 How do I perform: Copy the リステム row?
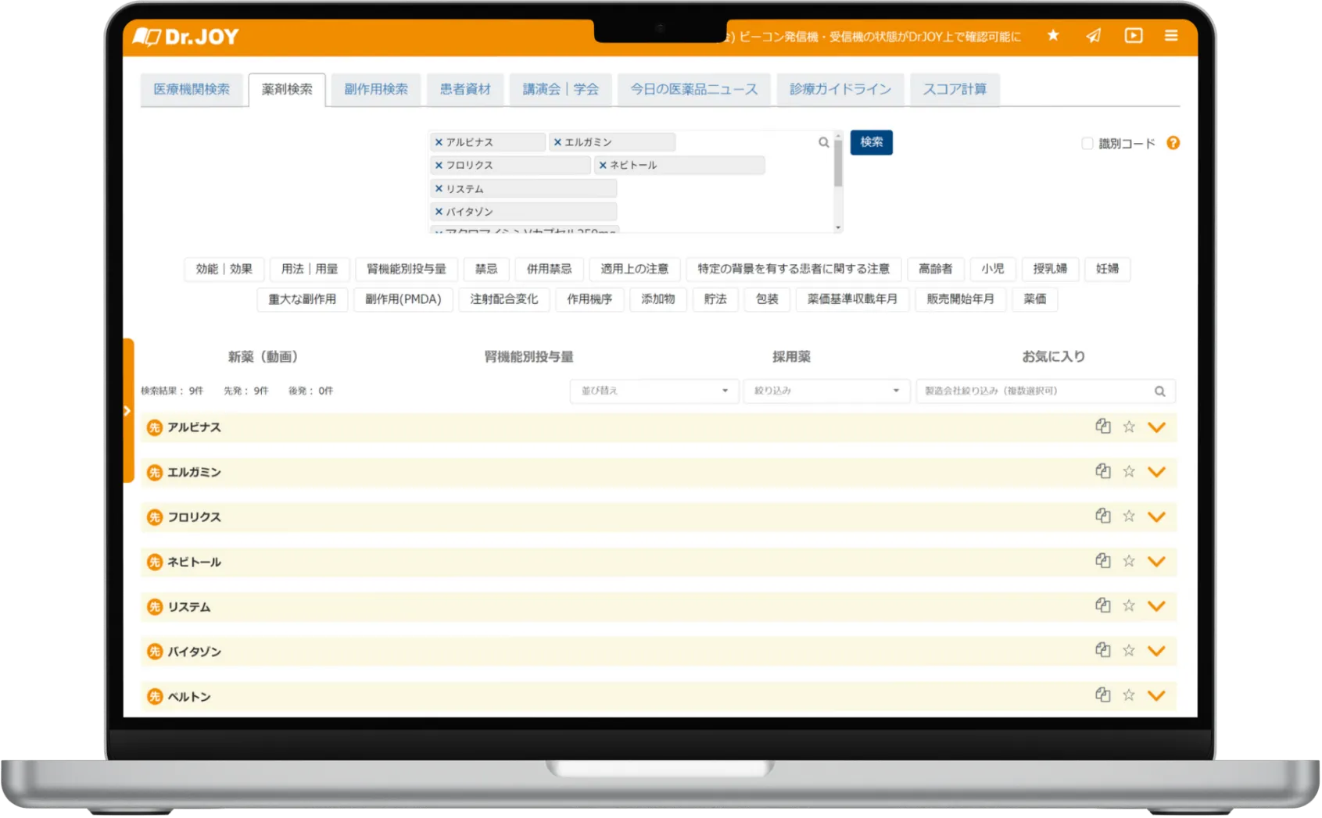point(1103,605)
